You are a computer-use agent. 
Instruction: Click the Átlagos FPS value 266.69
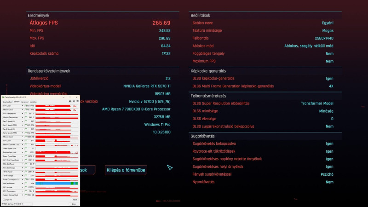161,23
